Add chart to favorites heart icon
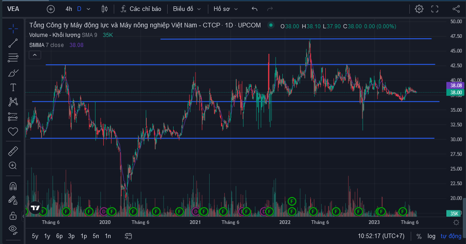Viewport: 466px width, 244px height. click(x=13, y=131)
